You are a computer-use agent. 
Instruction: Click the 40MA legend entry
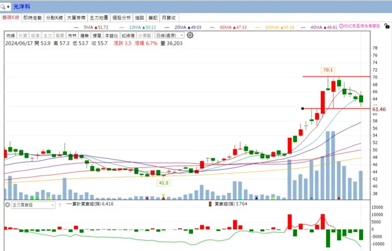tap(319, 27)
